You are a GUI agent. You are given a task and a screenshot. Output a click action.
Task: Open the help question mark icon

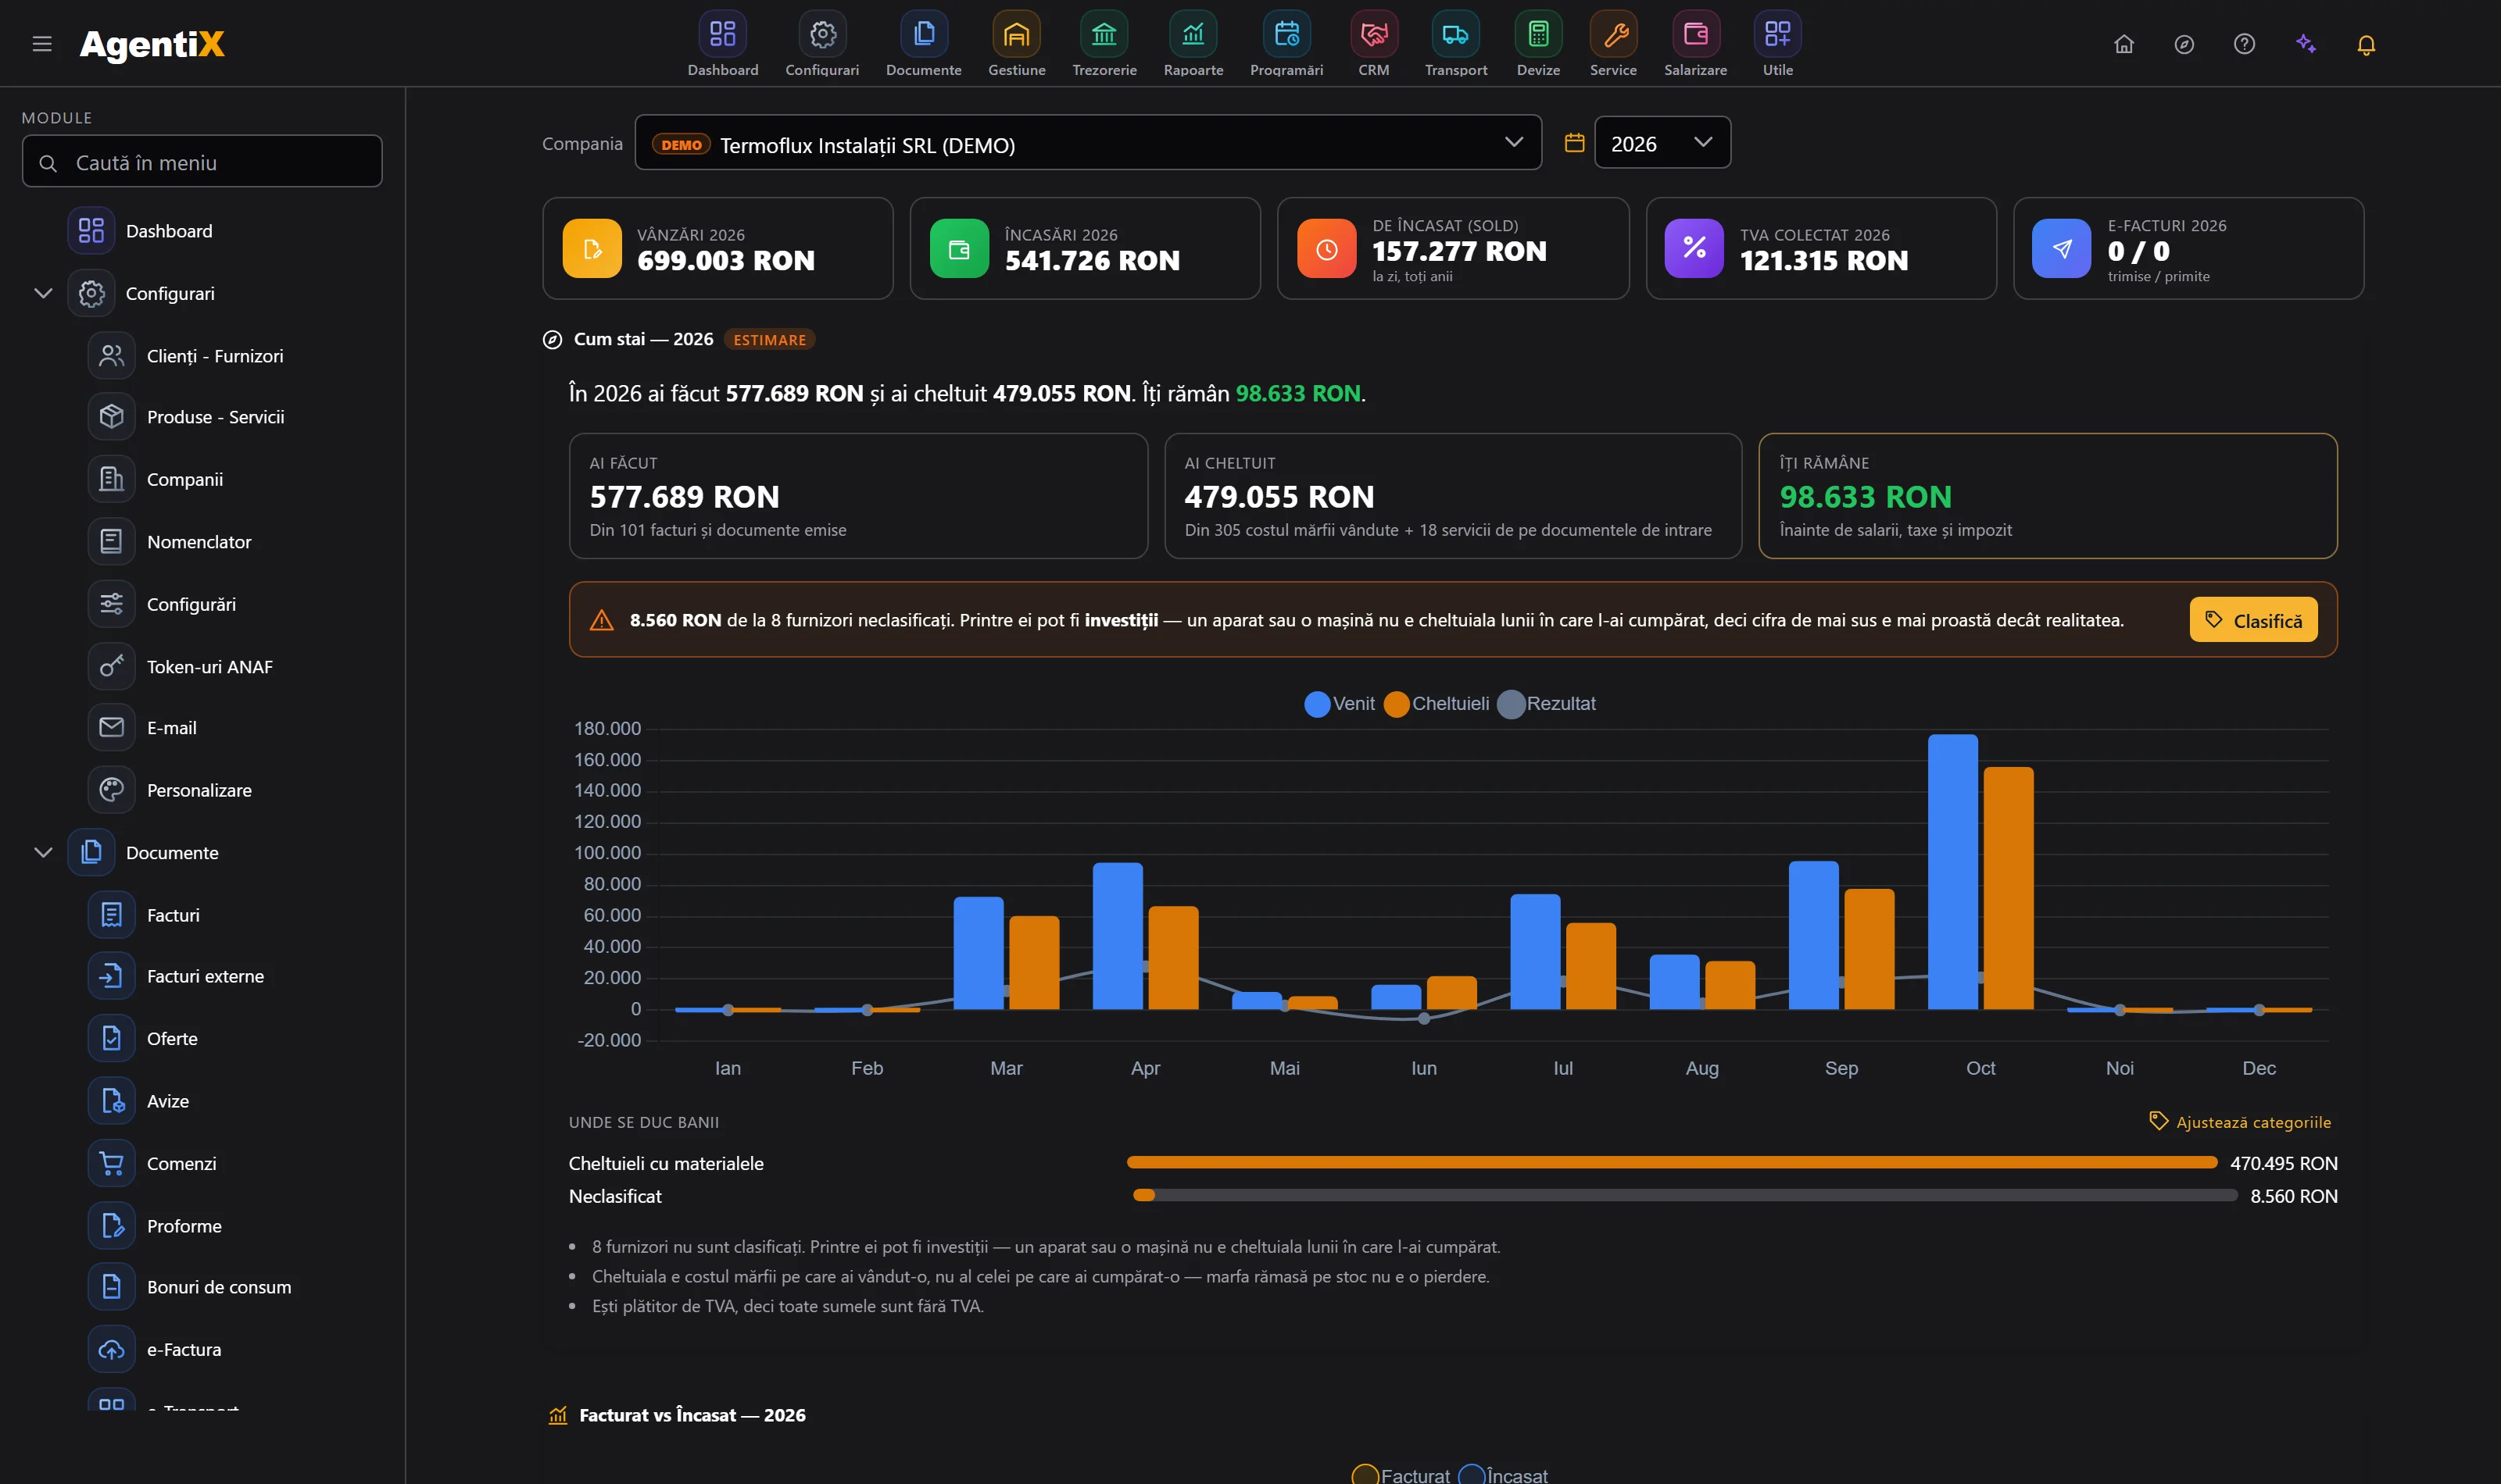[x=2244, y=44]
